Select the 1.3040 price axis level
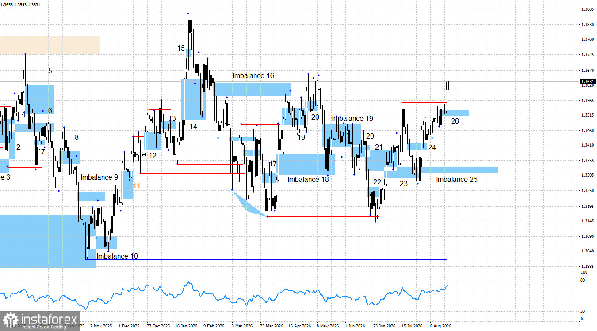This screenshot has height=331, width=597. pyautogui.click(x=588, y=251)
